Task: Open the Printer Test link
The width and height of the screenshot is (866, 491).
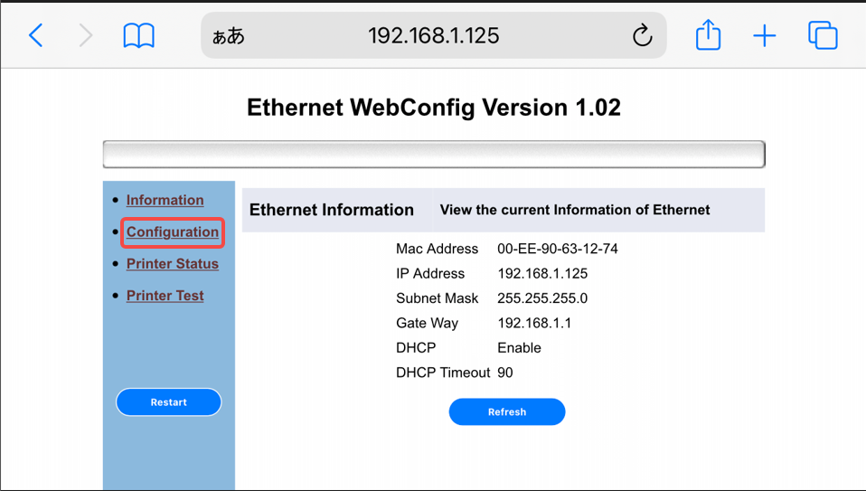Action: 165,296
